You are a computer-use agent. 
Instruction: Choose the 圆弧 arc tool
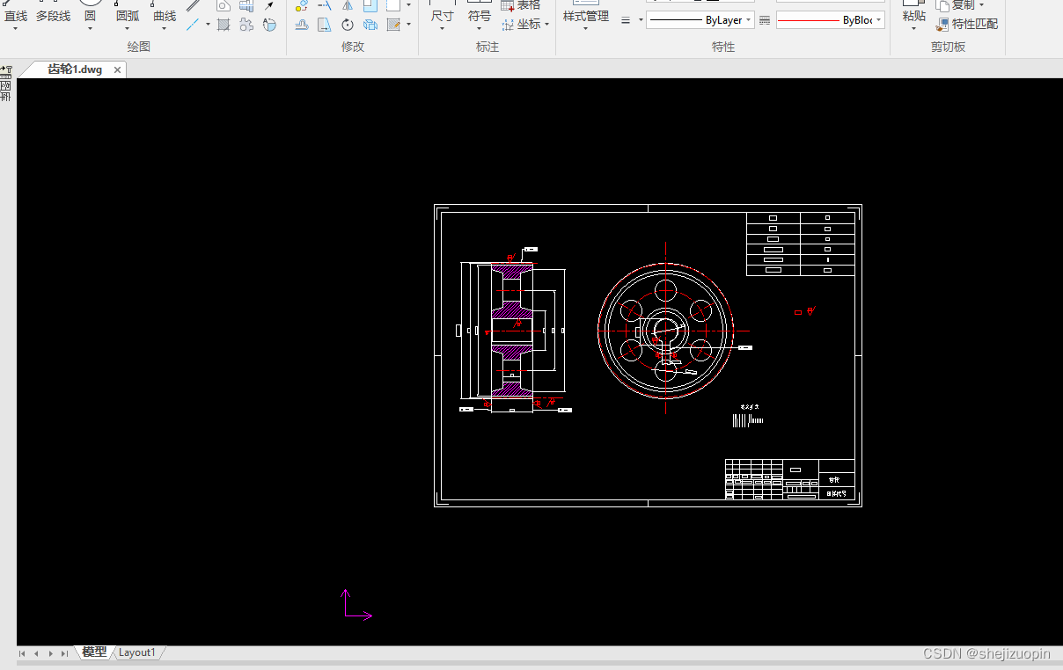(128, 16)
